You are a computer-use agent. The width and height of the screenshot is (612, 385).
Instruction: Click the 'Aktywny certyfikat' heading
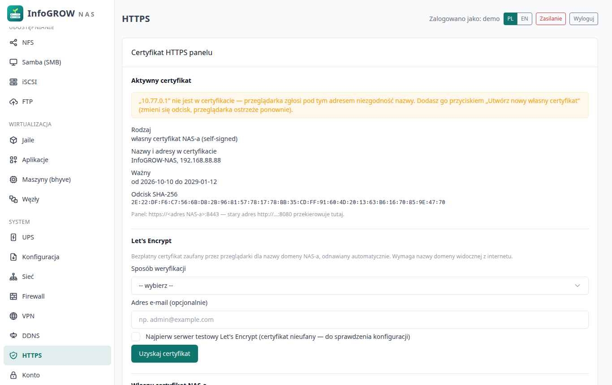point(161,81)
